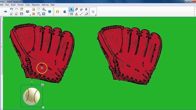Select the Text tool with the A icon

76,14
